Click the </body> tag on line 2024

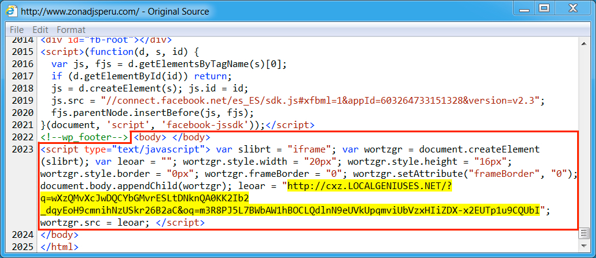59,235
